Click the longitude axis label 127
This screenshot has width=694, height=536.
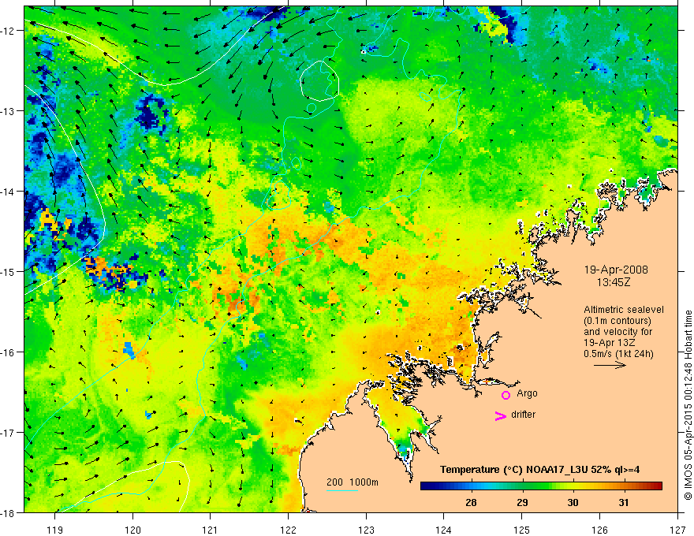677,530
